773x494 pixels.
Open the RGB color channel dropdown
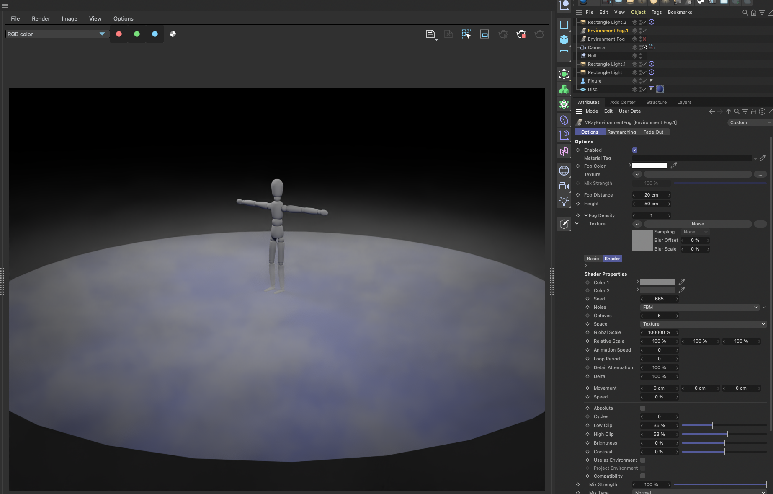coord(57,34)
